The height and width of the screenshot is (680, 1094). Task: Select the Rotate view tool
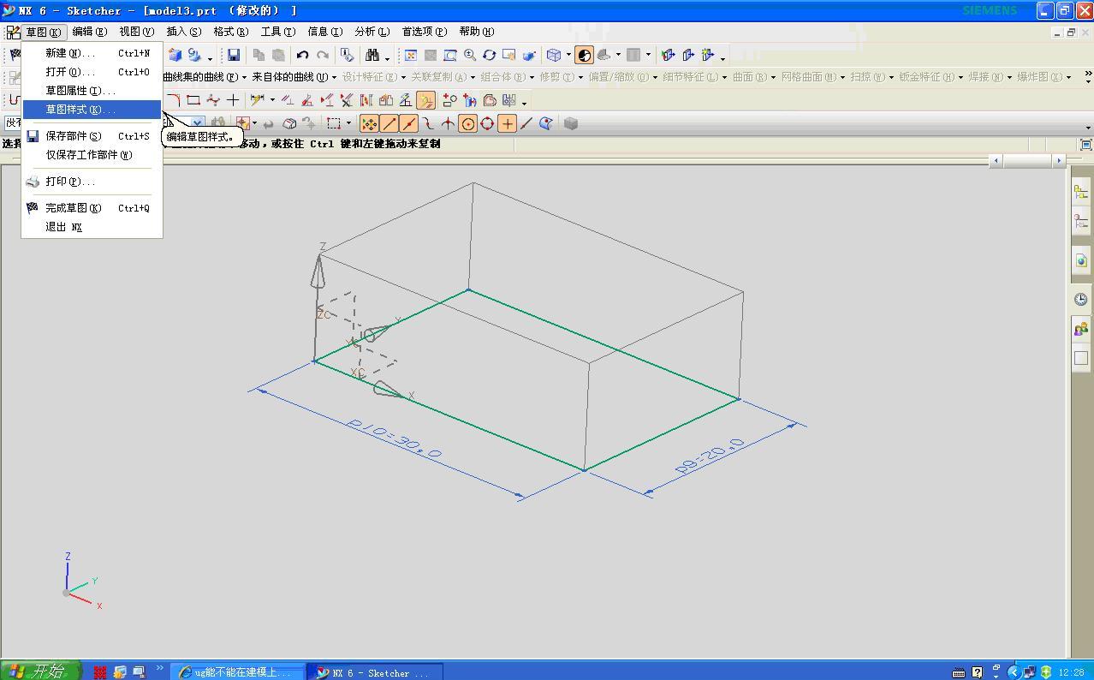coord(489,55)
